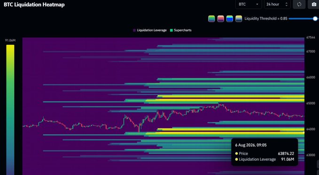Click the candlestick price peak near 65000
Viewport: 319px width, 175px height.
[x=219, y=105]
